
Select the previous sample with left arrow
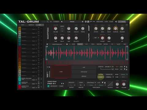tap(47, 44)
